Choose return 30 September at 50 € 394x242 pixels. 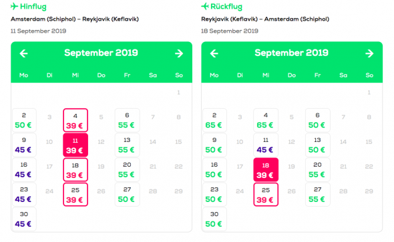point(214,219)
